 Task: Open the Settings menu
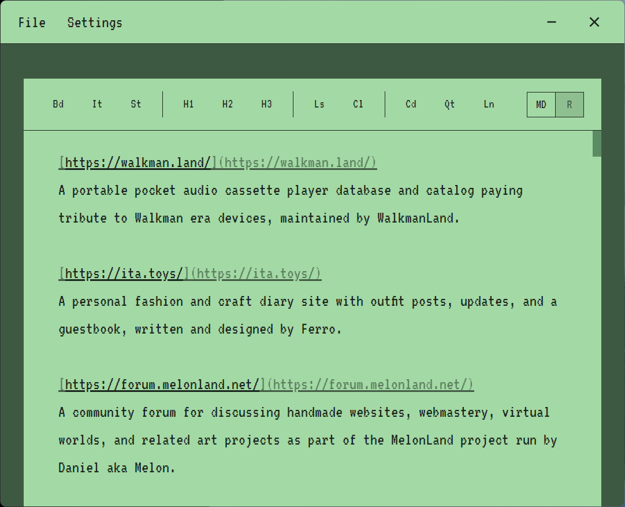(x=95, y=23)
